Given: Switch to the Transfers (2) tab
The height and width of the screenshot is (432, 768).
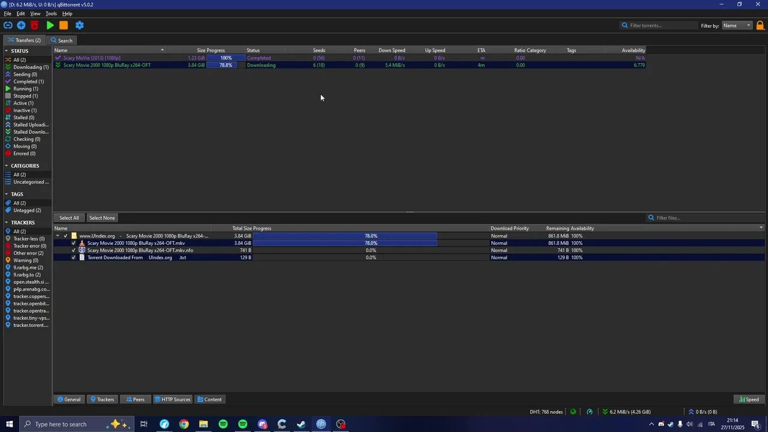Looking at the screenshot, I should [24, 40].
